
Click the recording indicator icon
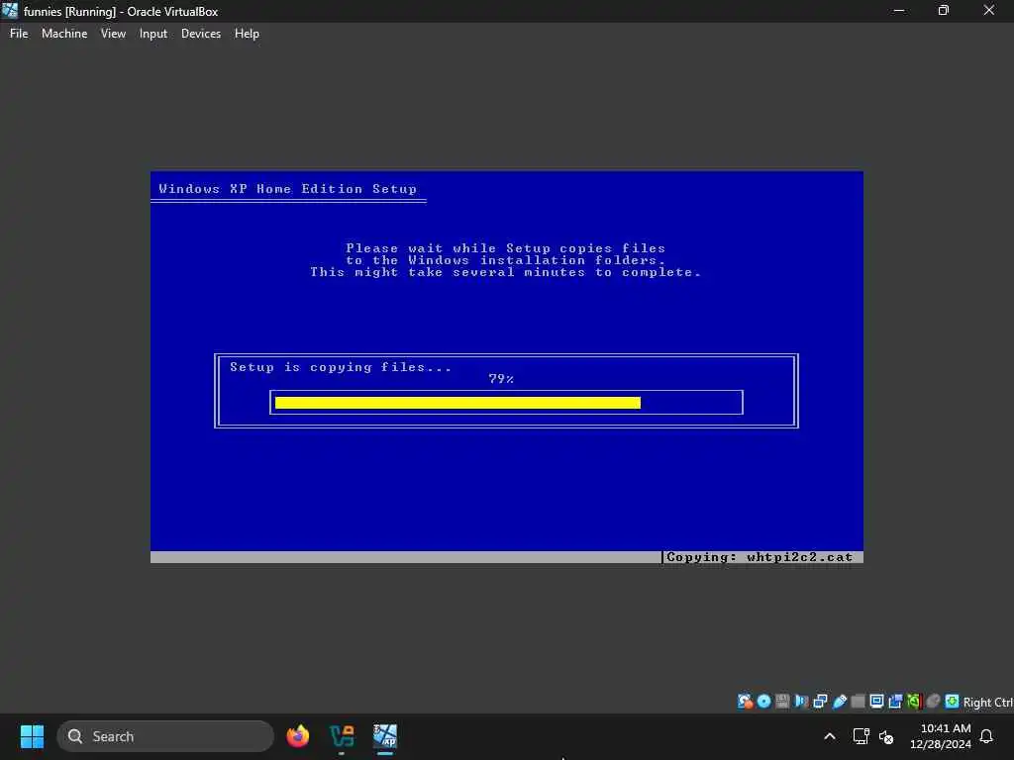(x=895, y=702)
